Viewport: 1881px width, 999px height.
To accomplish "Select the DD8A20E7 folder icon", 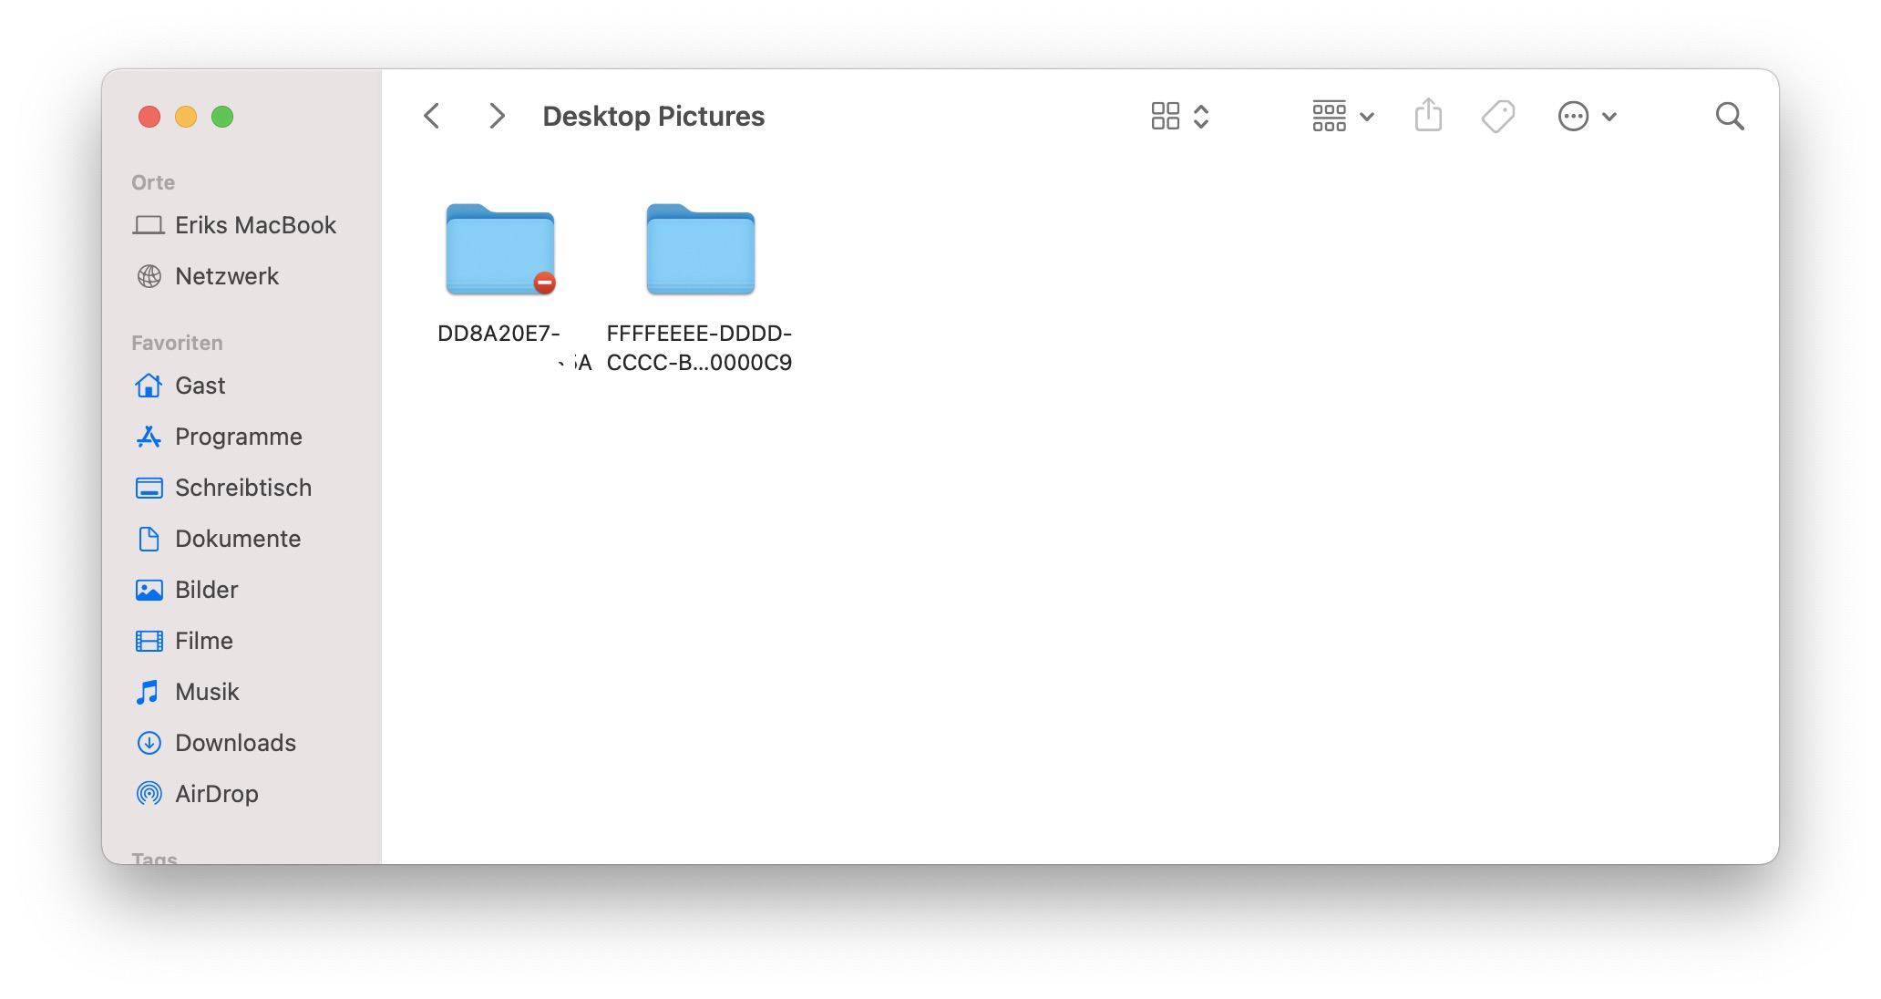I will [x=500, y=250].
